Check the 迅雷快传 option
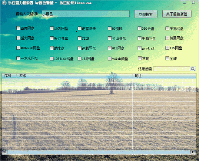 pos(79,28)
